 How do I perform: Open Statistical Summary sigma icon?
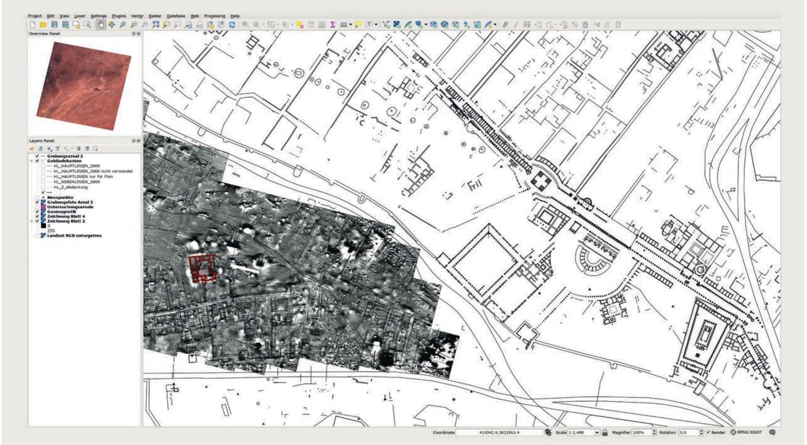click(332, 25)
